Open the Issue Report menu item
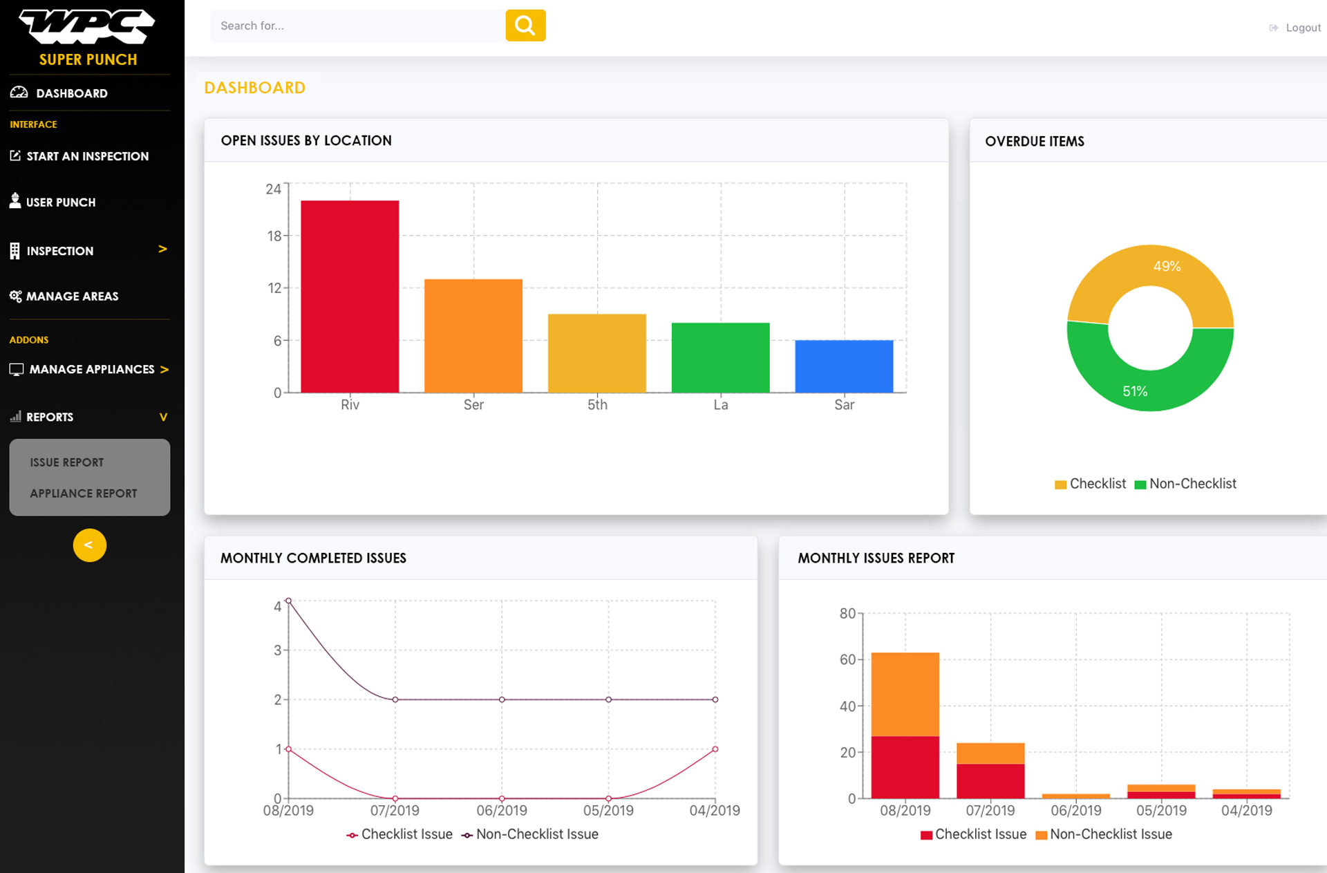 (67, 462)
